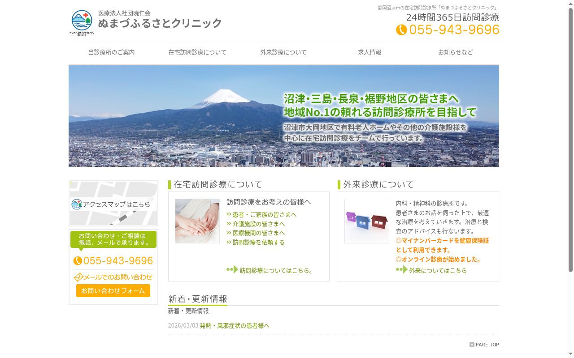Open 当診療所のご案内 menu

(x=112, y=52)
